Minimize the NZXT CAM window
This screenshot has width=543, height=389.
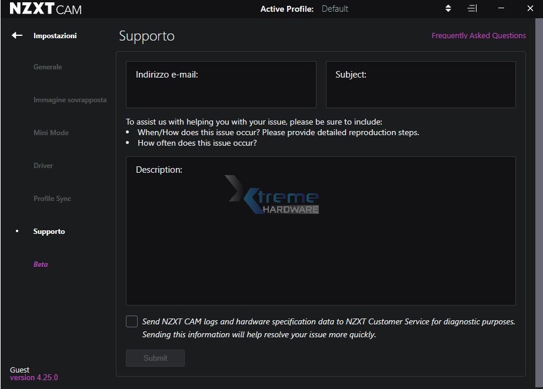[x=501, y=9]
